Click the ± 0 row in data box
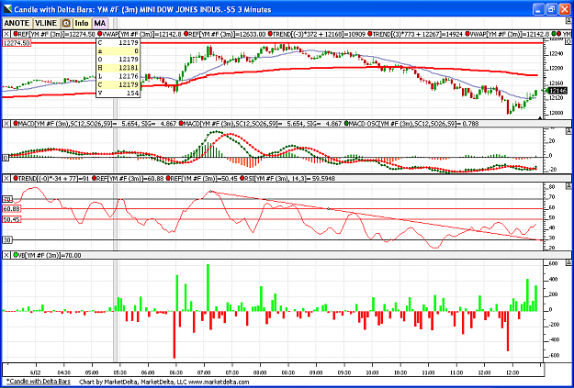The image size is (574, 388). click(x=118, y=50)
